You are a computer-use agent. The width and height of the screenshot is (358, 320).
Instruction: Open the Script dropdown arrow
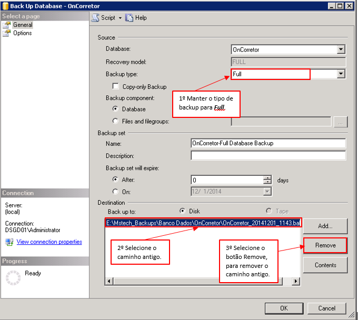[120, 18]
